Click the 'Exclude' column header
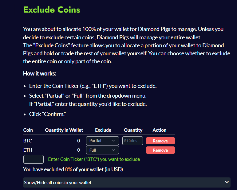The width and height of the screenshot is (237, 190). [103, 130]
